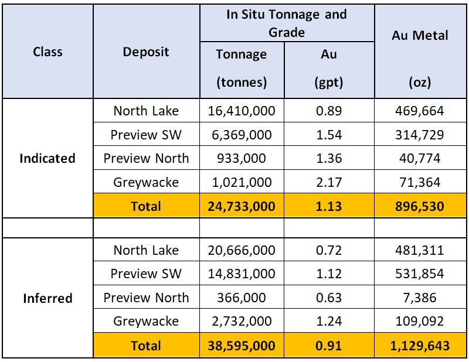Click the highlighted 896,530 total ounces
This screenshot has width=469, height=362.
point(420,206)
